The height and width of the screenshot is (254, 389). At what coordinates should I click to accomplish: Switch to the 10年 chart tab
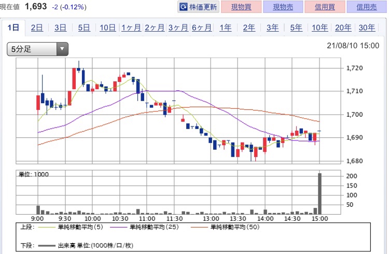320,27
